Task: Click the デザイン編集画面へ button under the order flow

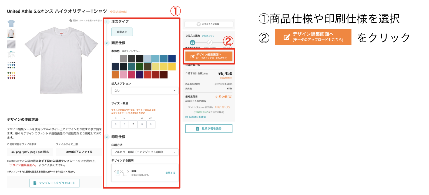Action: point(209,56)
